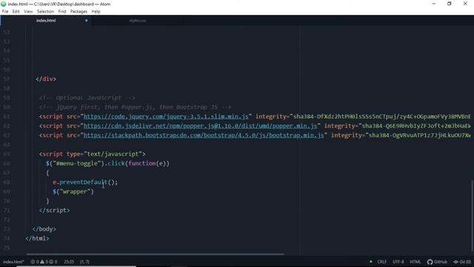Open the Help menu
The width and height of the screenshot is (474, 267).
pos(96,12)
